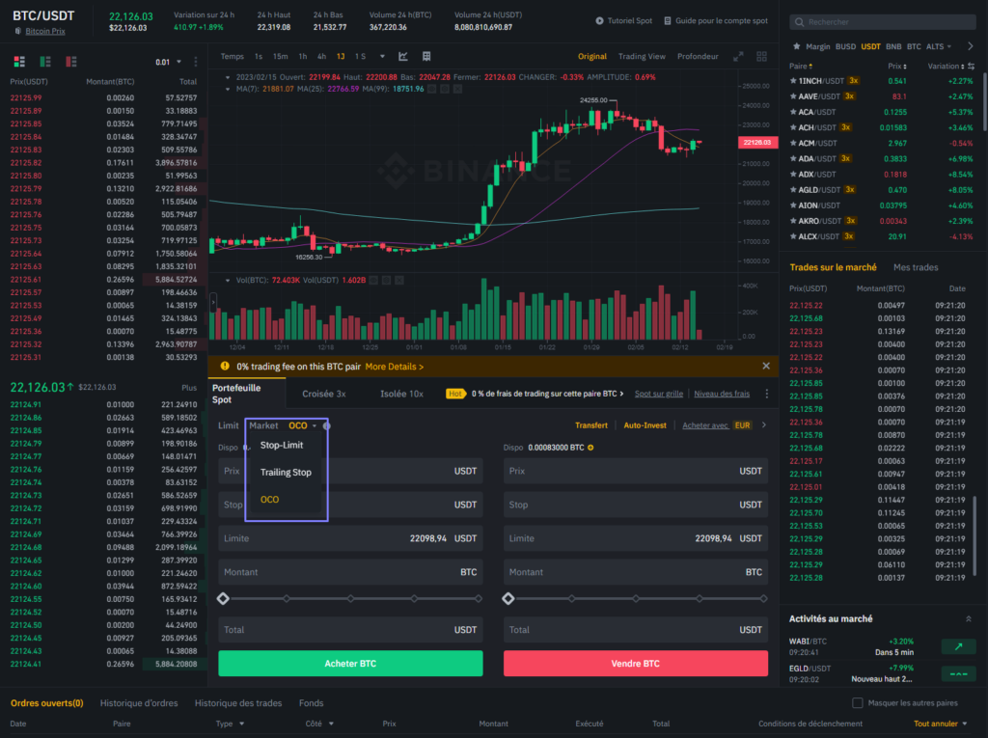Show buy orders only in order book
This screenshot has width=988, height=738.
coord(44,62)
